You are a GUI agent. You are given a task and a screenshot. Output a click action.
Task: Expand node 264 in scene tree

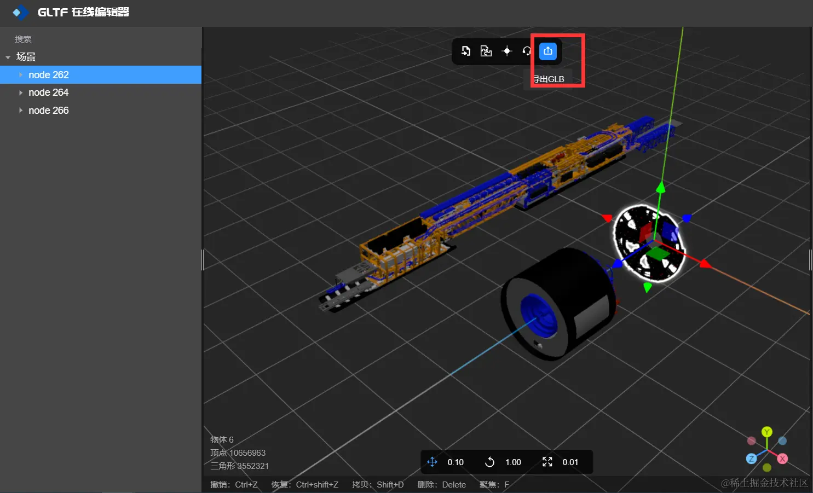(21, 92)
